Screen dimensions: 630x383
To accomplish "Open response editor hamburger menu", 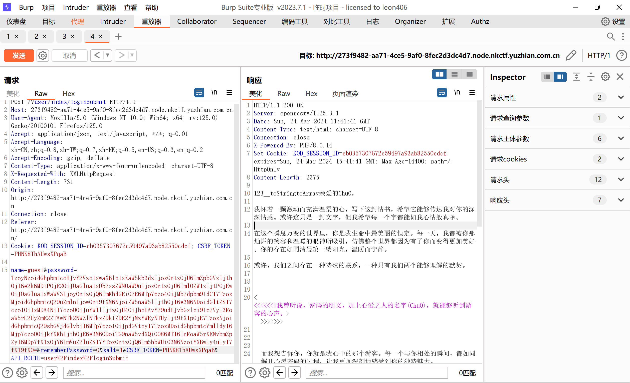I will coord(472,92).
